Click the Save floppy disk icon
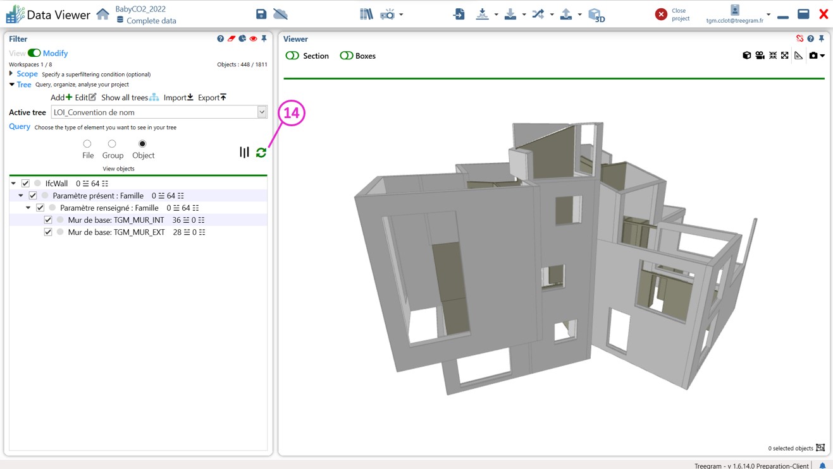The width and height of the screenshot is (833, 469). [x=261, y=14]
